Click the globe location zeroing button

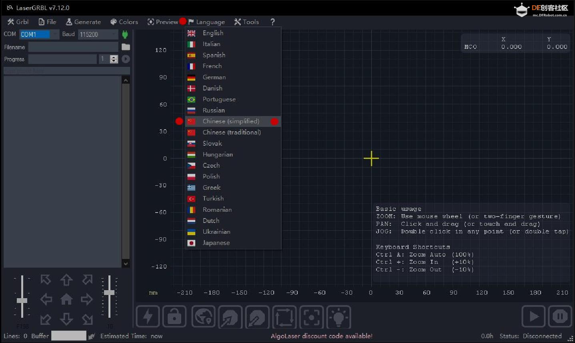pos(203,317)
